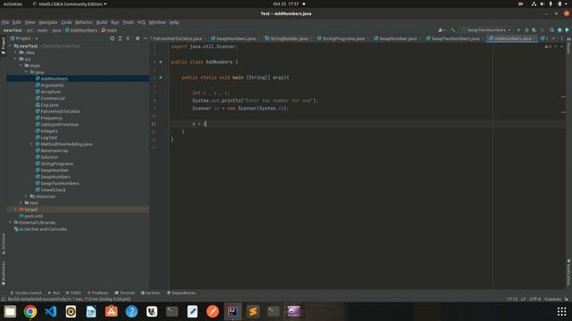Open Terminal tool window

tap(125, 293)
